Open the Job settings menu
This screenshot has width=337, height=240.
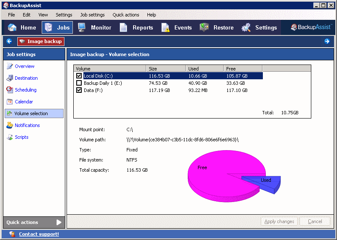tap(92, 15)
